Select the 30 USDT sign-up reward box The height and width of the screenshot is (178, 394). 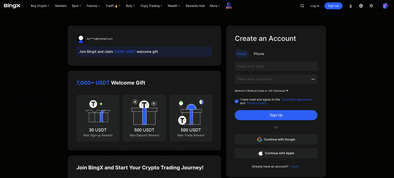pyautogui.click(x=98, y=118)
